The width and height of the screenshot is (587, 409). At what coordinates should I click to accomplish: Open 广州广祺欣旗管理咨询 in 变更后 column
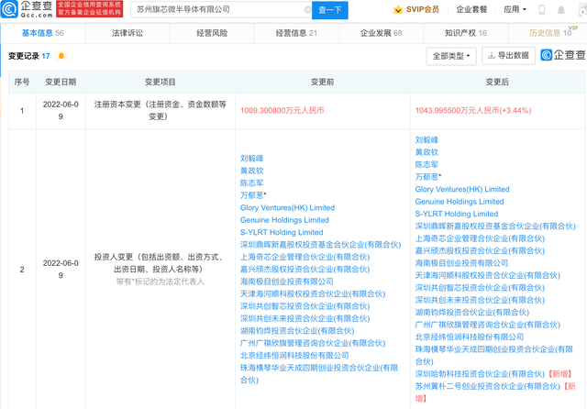tap(487, 326)
